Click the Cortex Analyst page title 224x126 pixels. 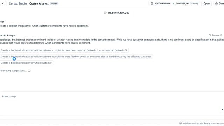pyautogui.click(x=39, y=3)
